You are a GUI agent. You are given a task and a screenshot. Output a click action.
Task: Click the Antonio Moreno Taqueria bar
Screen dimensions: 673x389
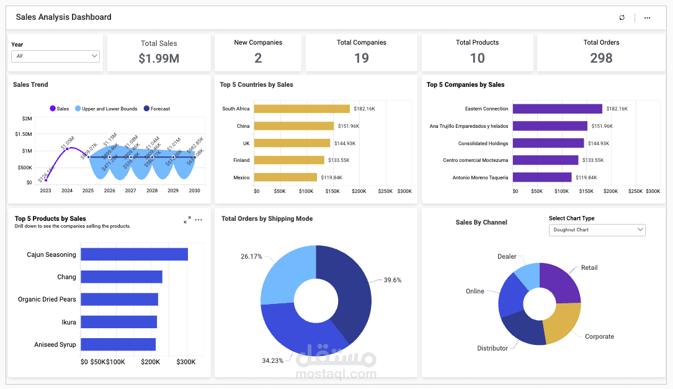coord(542,177)
